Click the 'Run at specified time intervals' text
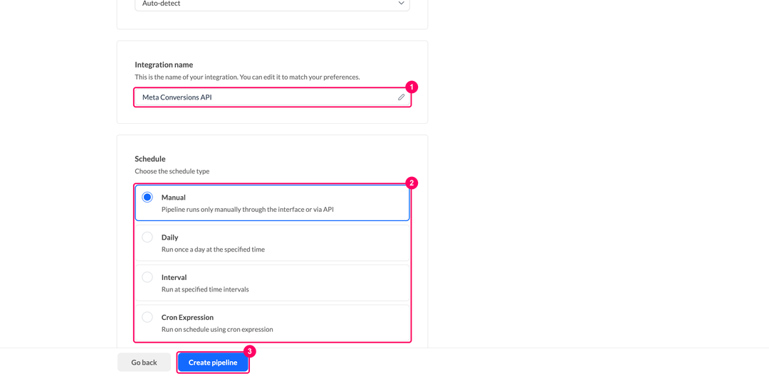The image size is (769, 376). click(205, 289)
